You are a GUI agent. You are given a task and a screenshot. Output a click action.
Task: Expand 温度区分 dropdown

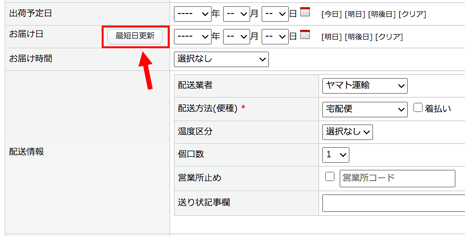point(347,132)
